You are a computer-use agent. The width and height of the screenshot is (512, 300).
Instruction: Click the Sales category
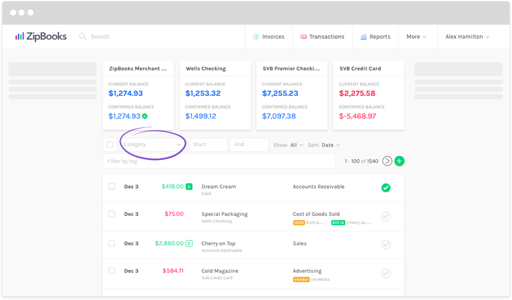(x=299, y=243)
